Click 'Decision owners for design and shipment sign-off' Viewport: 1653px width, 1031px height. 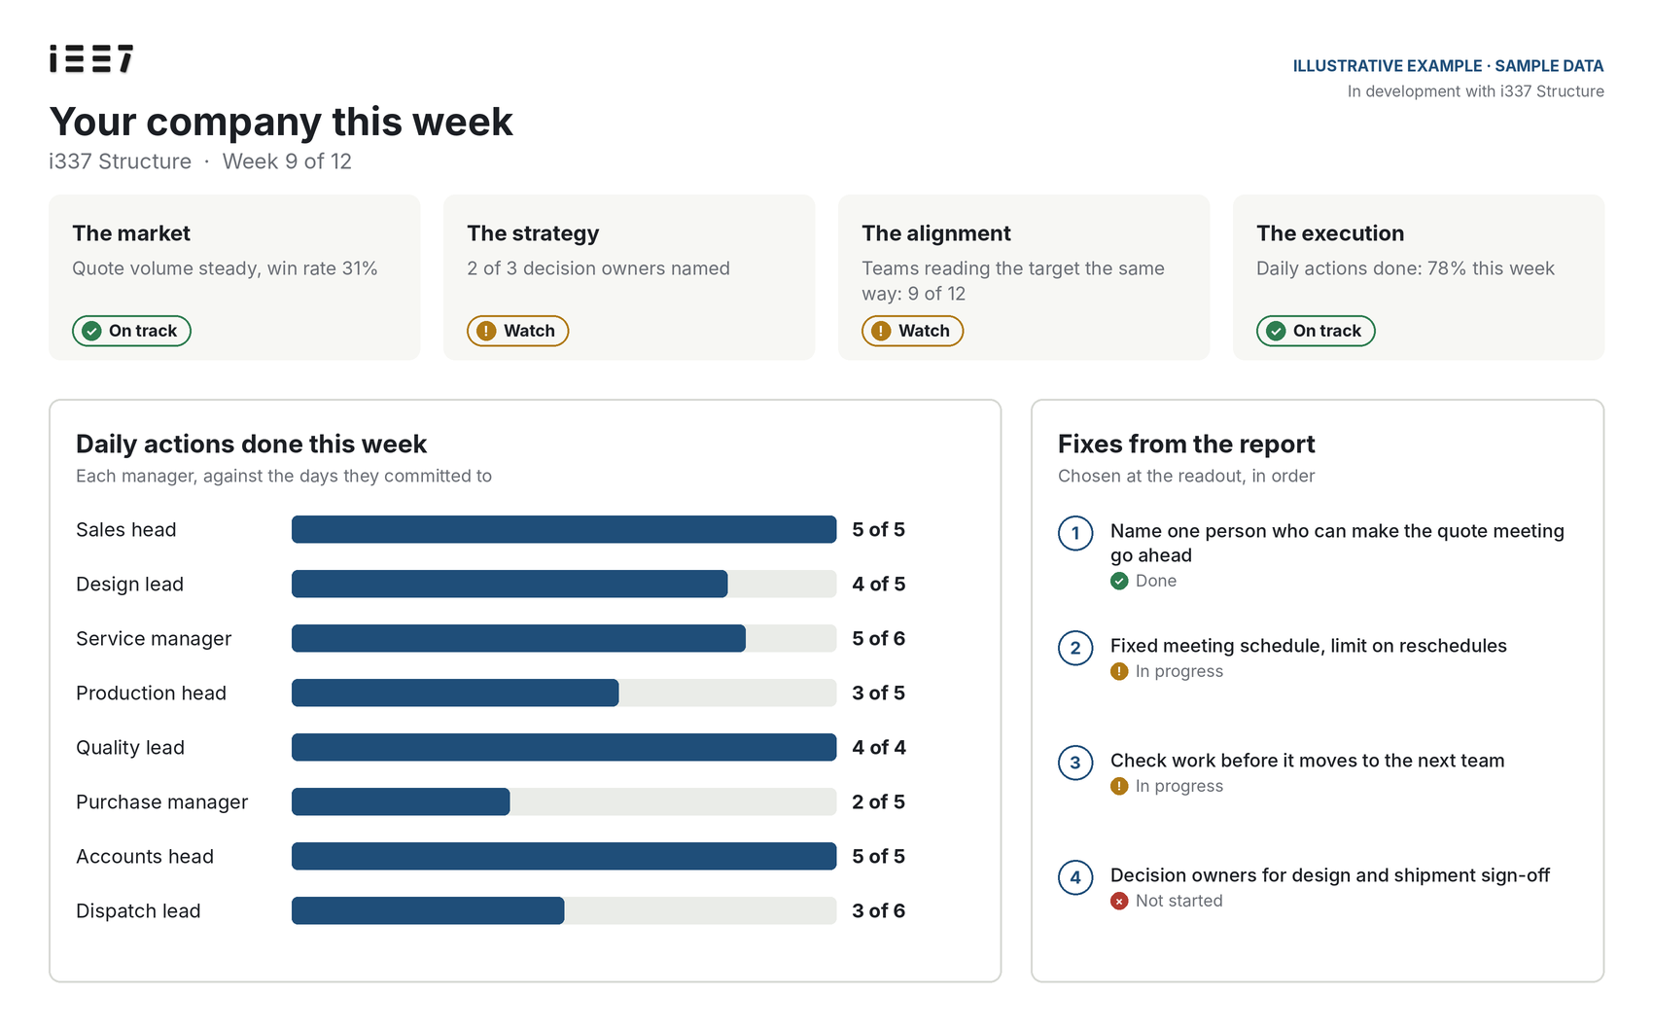pyautogui.click(x=1330, y=875)
